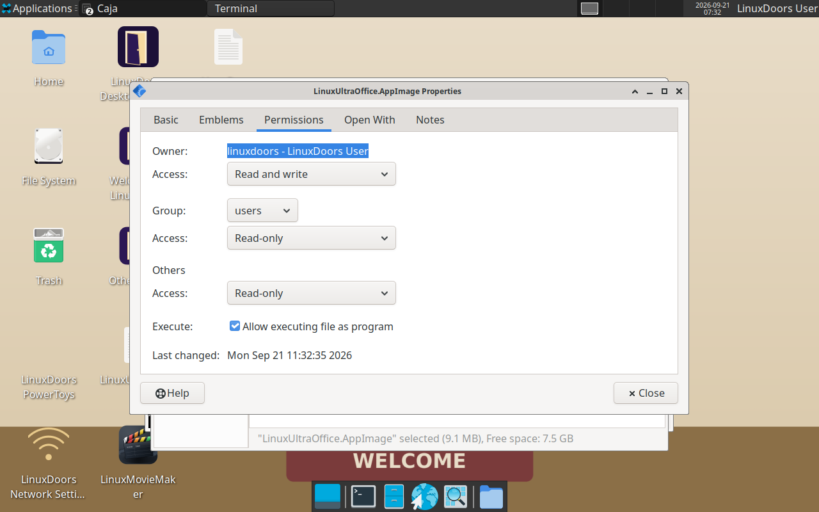The height and width of the screenshot is (512, 819).
Task: Switch to the Terminal taskbar window
Action: 271,8
